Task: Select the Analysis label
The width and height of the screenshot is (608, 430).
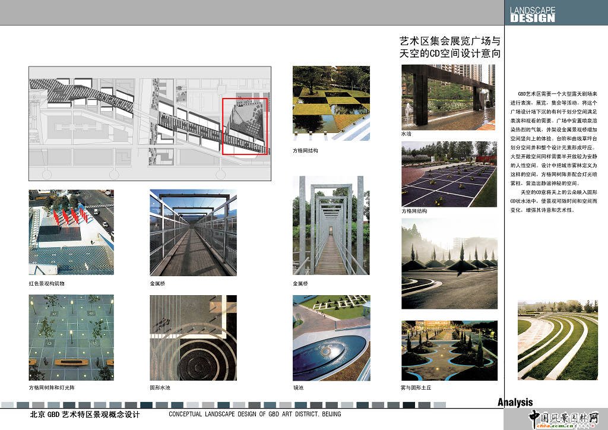Action: click(515, 403)
